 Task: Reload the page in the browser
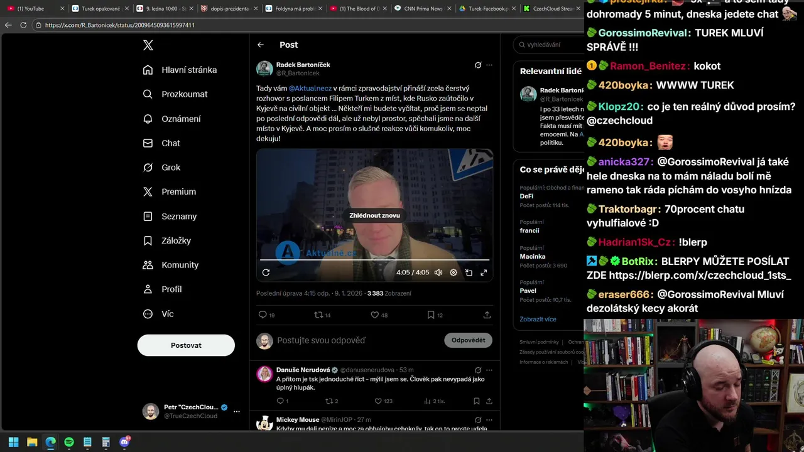[x=23, y=25]
